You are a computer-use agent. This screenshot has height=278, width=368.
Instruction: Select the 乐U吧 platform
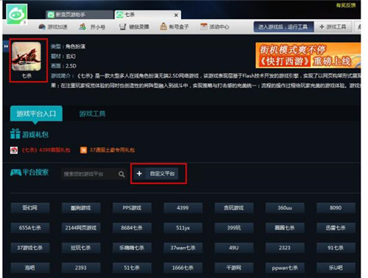[x=336, y=268]
